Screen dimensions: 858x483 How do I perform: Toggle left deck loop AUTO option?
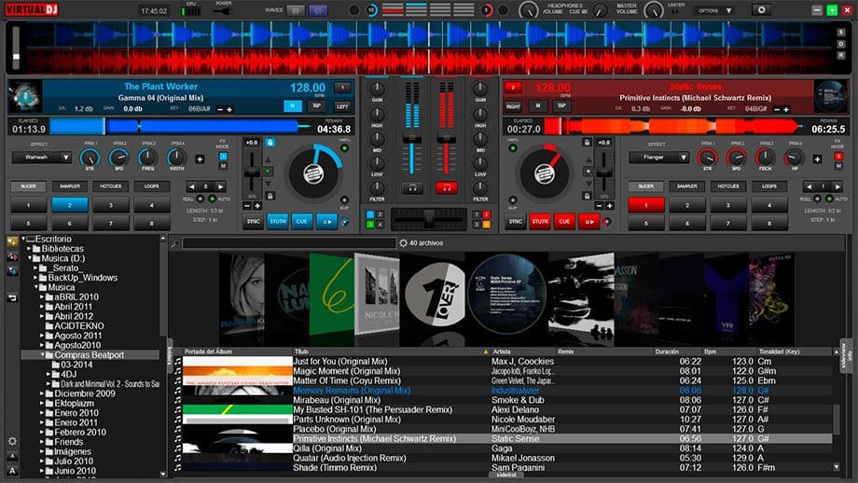click(x=213, y=199)
